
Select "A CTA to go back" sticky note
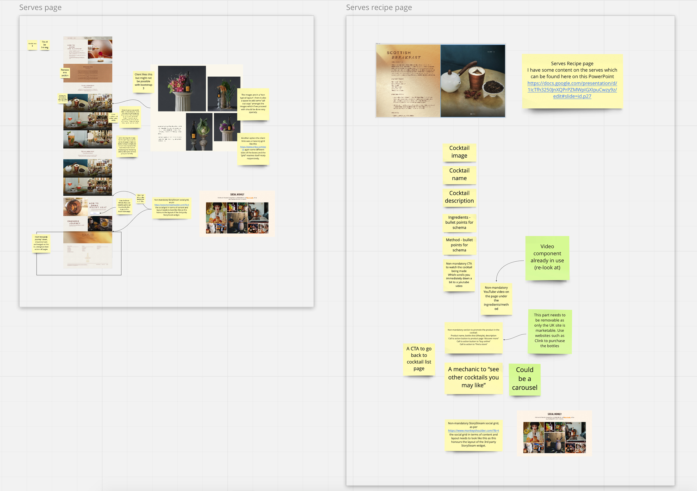(419, 359)
